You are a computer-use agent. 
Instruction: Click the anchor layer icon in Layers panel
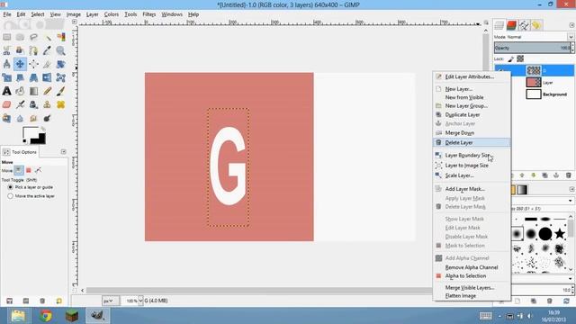coord(556,175)
